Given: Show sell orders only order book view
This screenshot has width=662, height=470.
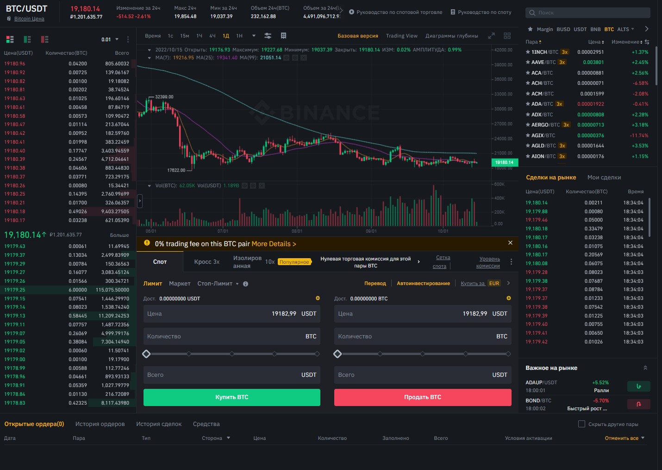Looking at the screenshot, I should (45, 39).
